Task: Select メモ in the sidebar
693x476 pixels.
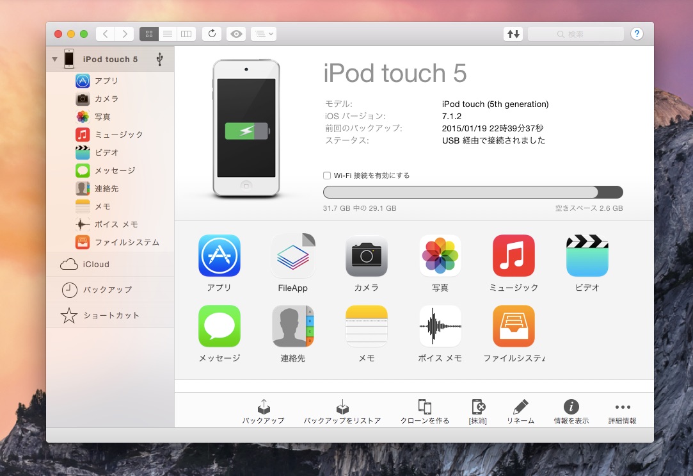Action: click(x=111, y=206)
